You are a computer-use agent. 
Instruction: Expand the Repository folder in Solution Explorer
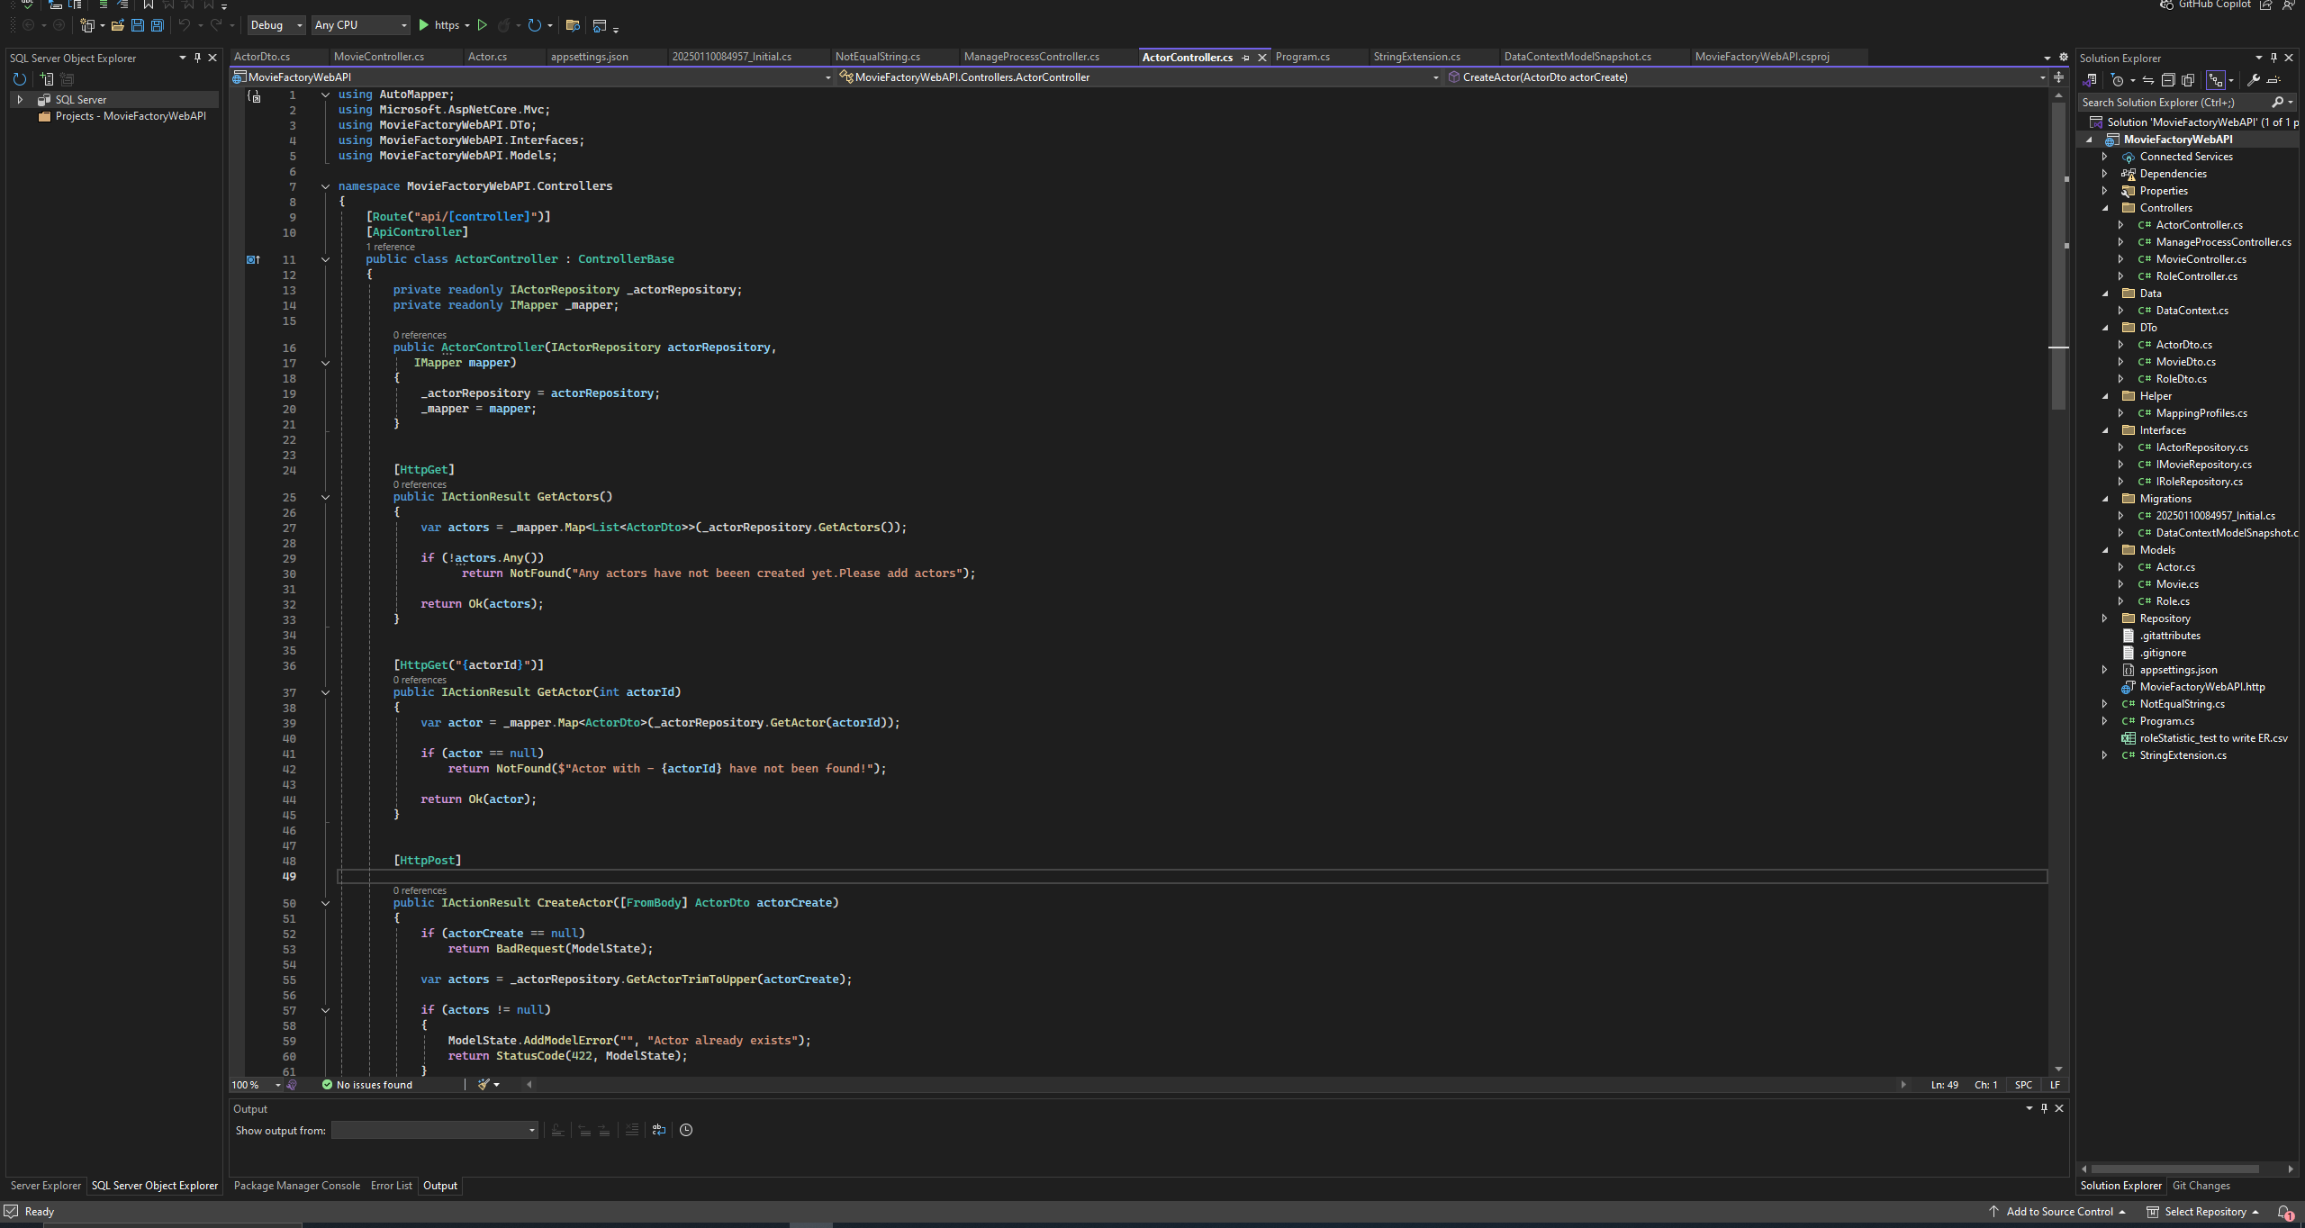[x=2105, y=619]
